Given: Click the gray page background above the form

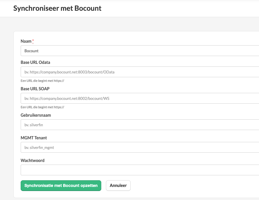Looking at the screenshot, I should [132, 24].
